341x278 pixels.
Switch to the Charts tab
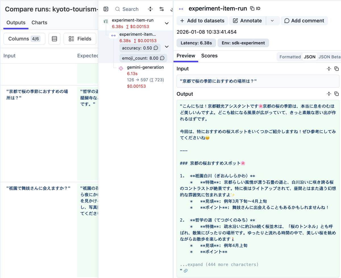tap(39, 22)
